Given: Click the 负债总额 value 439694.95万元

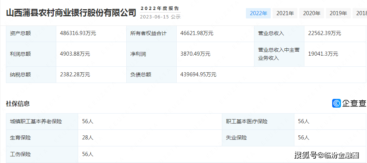Looking at the screenshot, I should click(x=198, y=74).
